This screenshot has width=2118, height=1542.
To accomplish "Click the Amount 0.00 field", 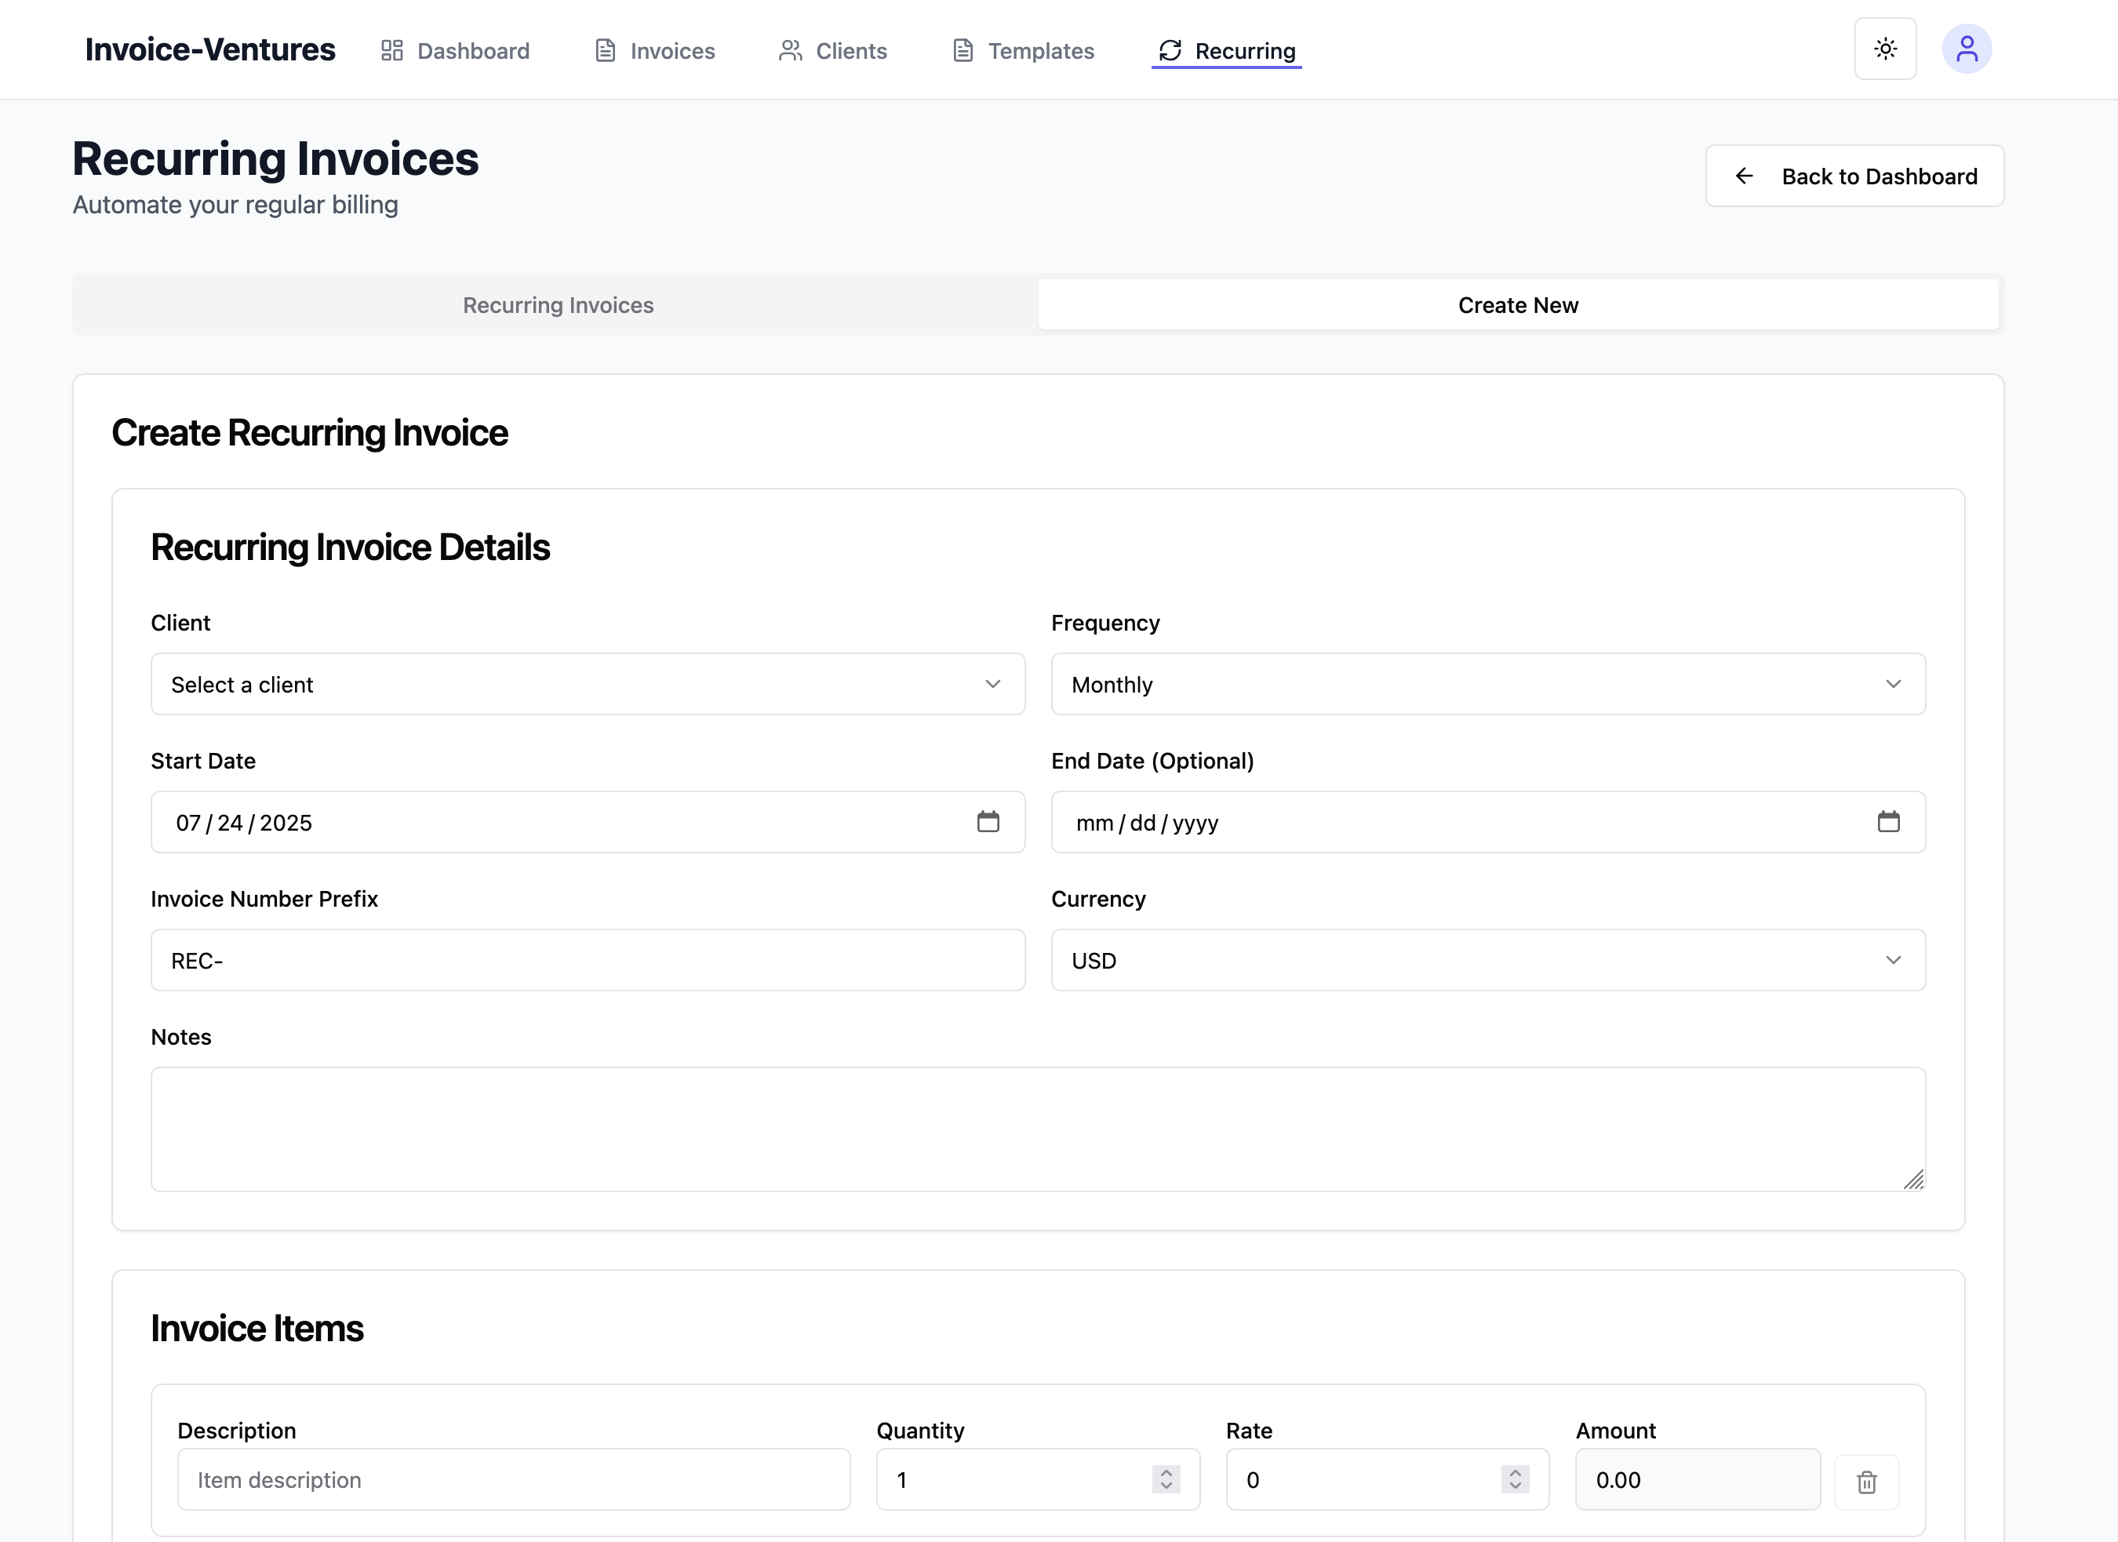I will click(x=1697, y=1480).
